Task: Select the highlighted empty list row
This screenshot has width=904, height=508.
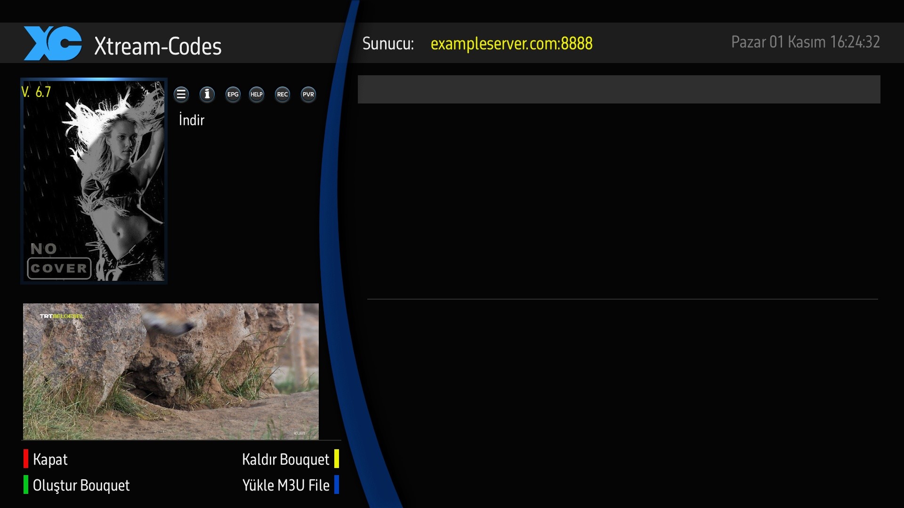Action: [x=619, y=89]
